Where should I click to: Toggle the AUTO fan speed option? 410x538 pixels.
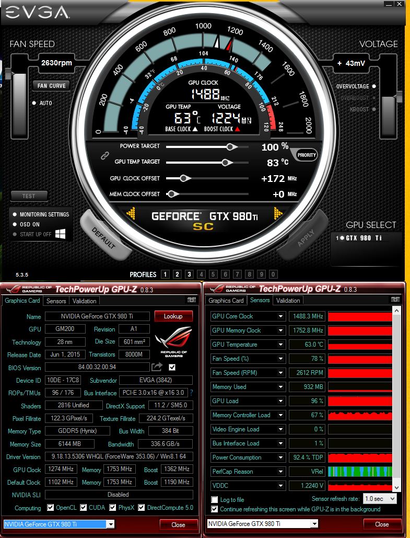coord(34,103)
